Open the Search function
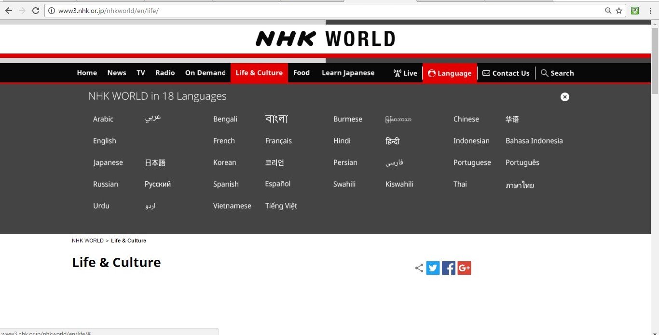 [x=557, y=73]
